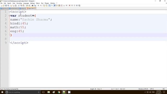Open Google Chrome from the taskbar
Screen dimensions: 167x94
click(x=59, y=92)
